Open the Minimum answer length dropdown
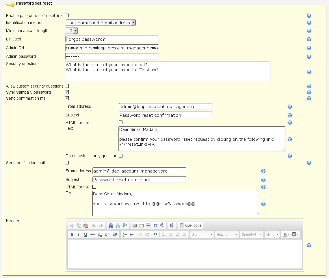Screen dimensions: 329x278 coord(72,31)
